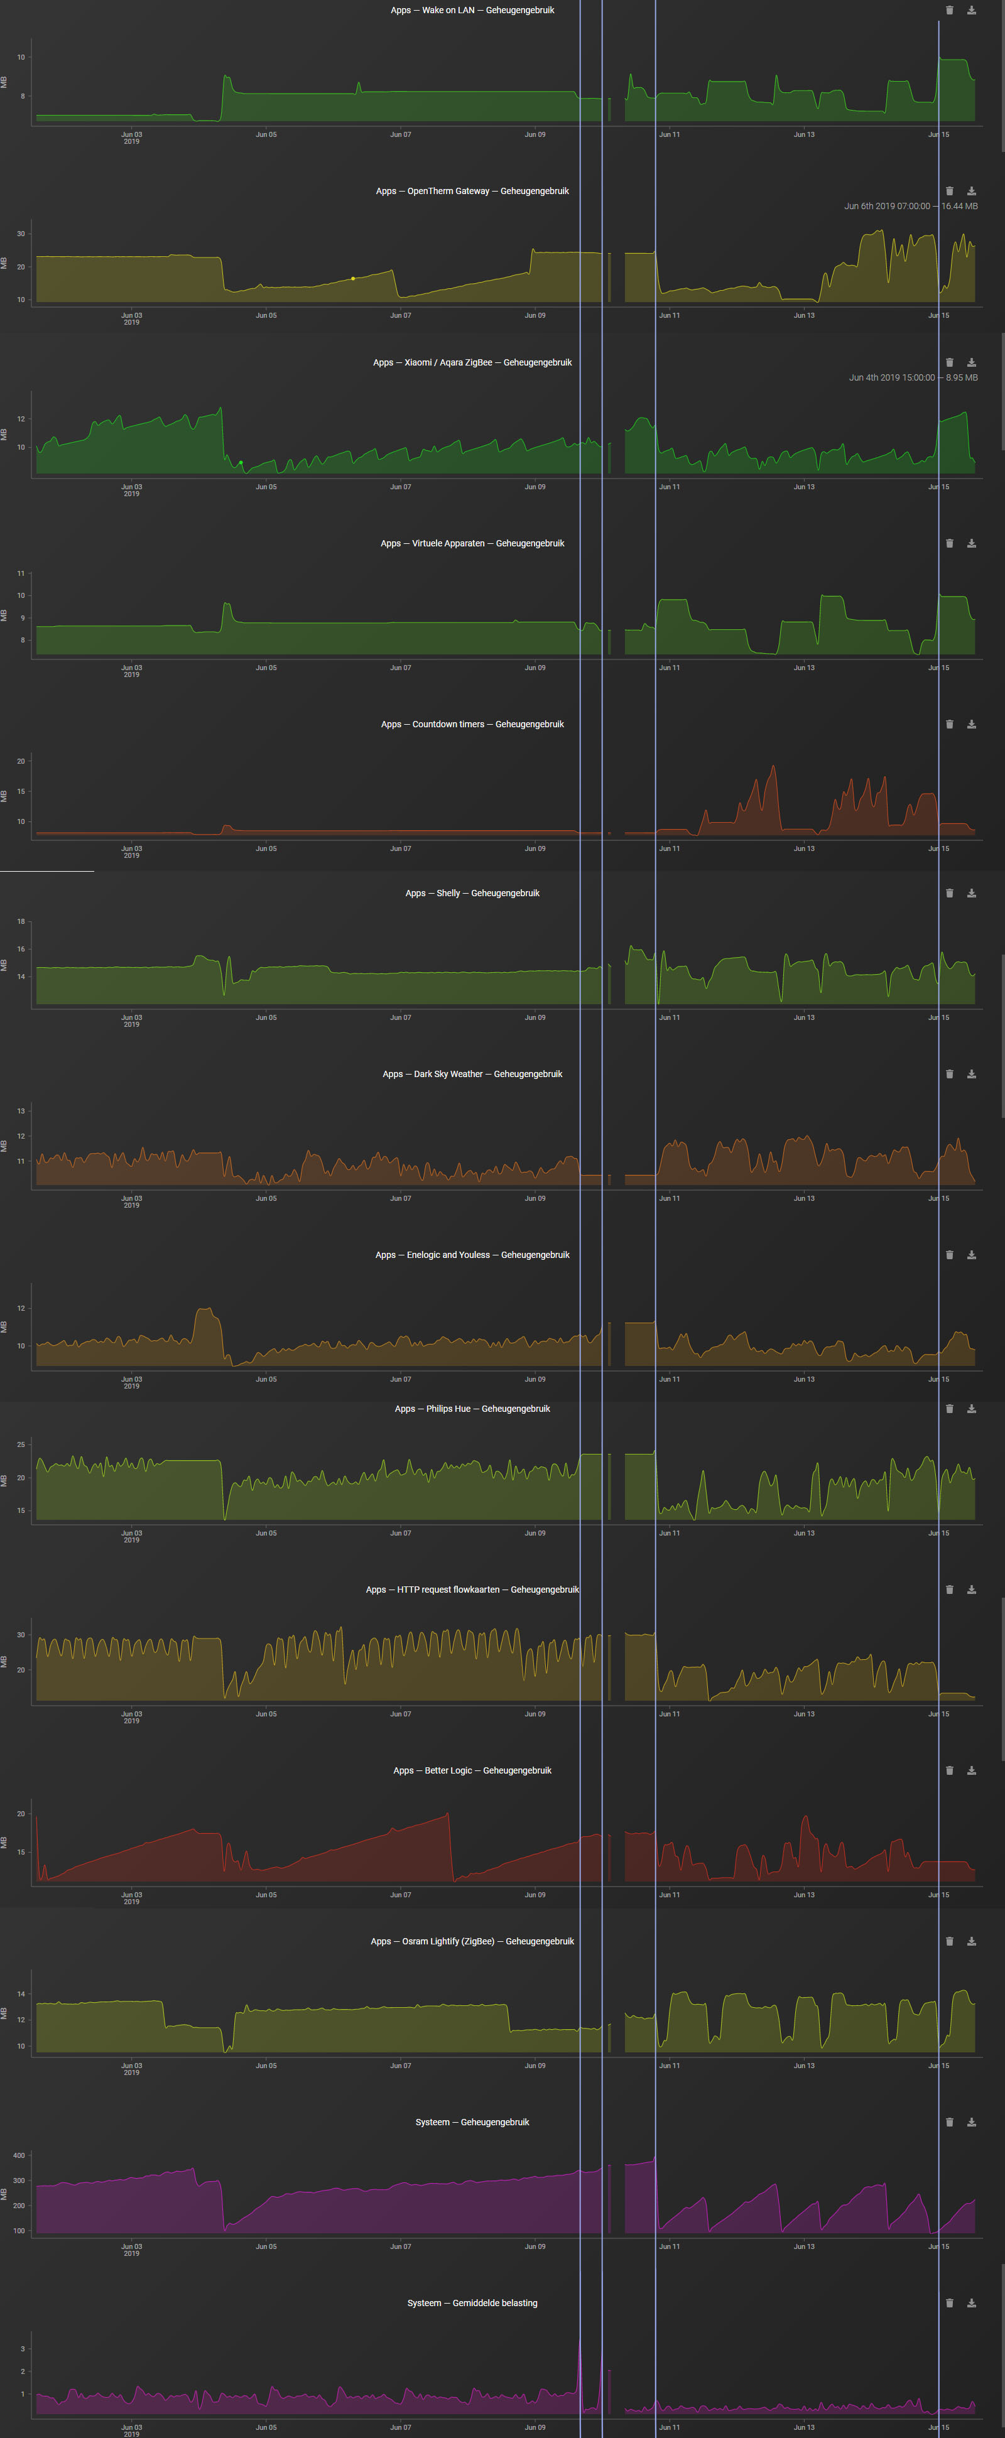Viewport: 1005px width, 2438px height.
Task: Export the Dark Sky Weather chart data
Action: [x=971, y=1074]
